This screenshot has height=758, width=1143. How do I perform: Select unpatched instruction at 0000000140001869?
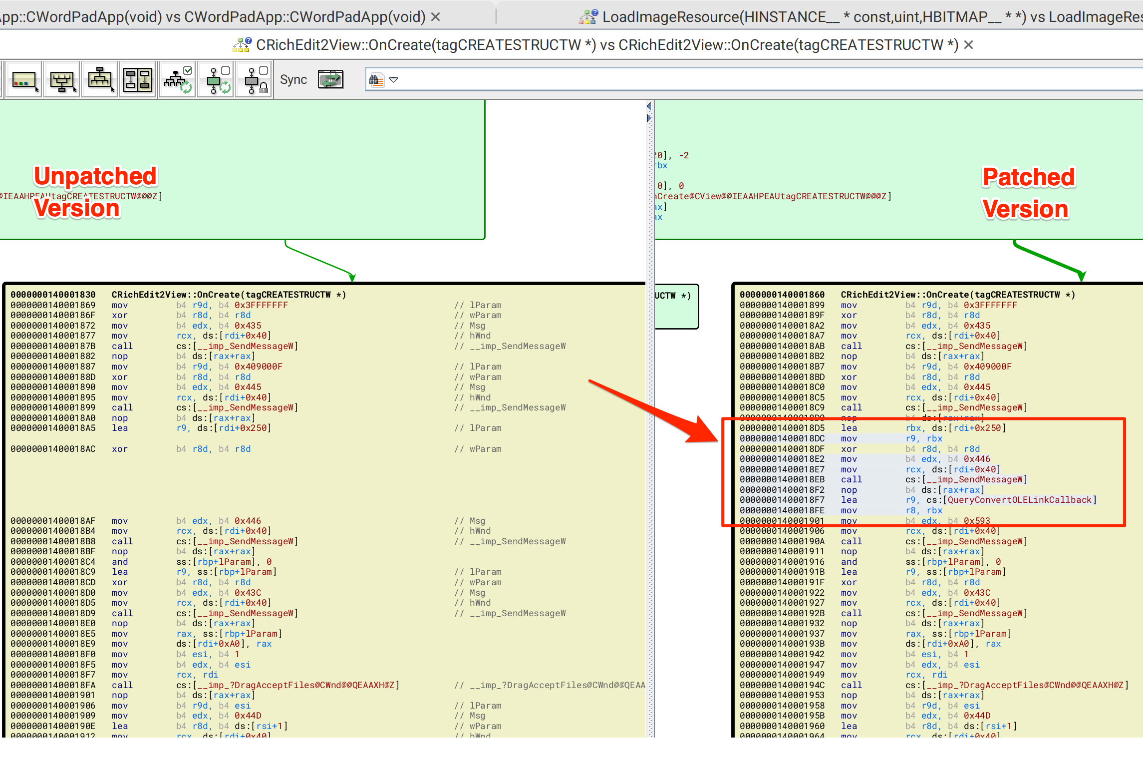click(149, 305)
